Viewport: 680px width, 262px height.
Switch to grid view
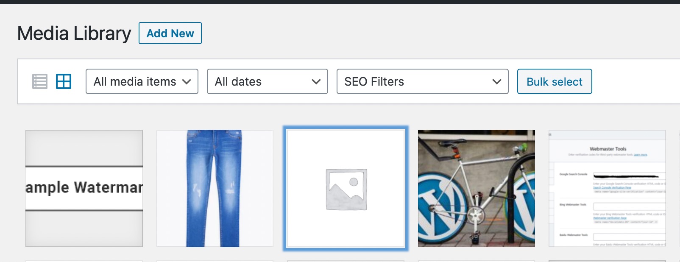click(64, 81)
